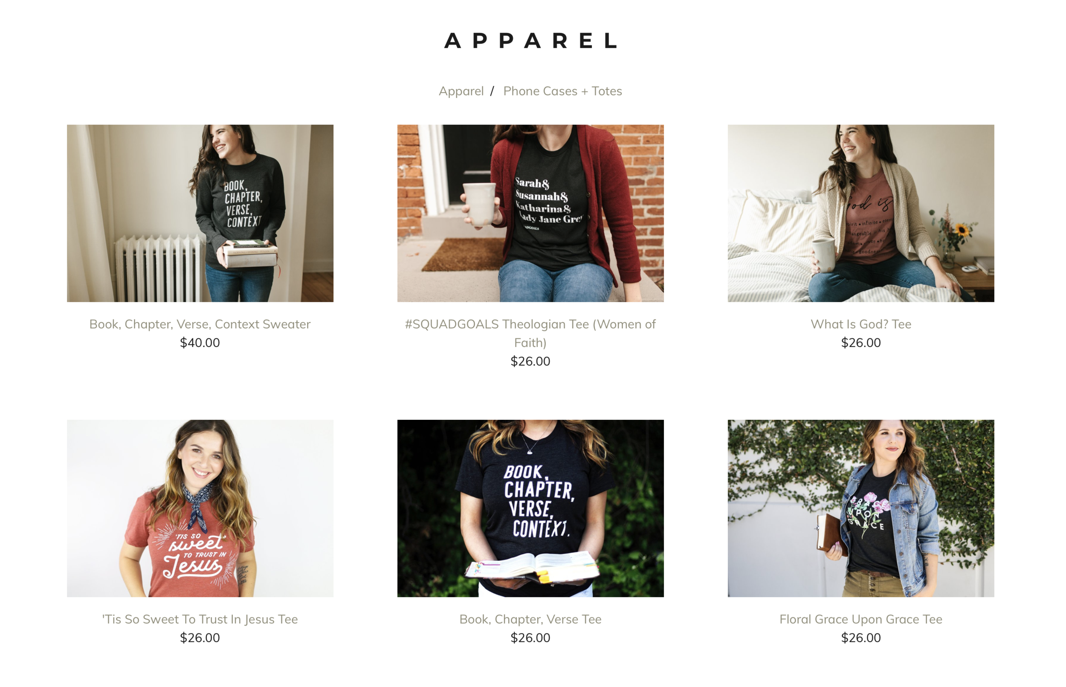Viewport: 1066px width, 687px height.
Task: Open the What Is God? Tee photo
Action: tap(860, 213)
